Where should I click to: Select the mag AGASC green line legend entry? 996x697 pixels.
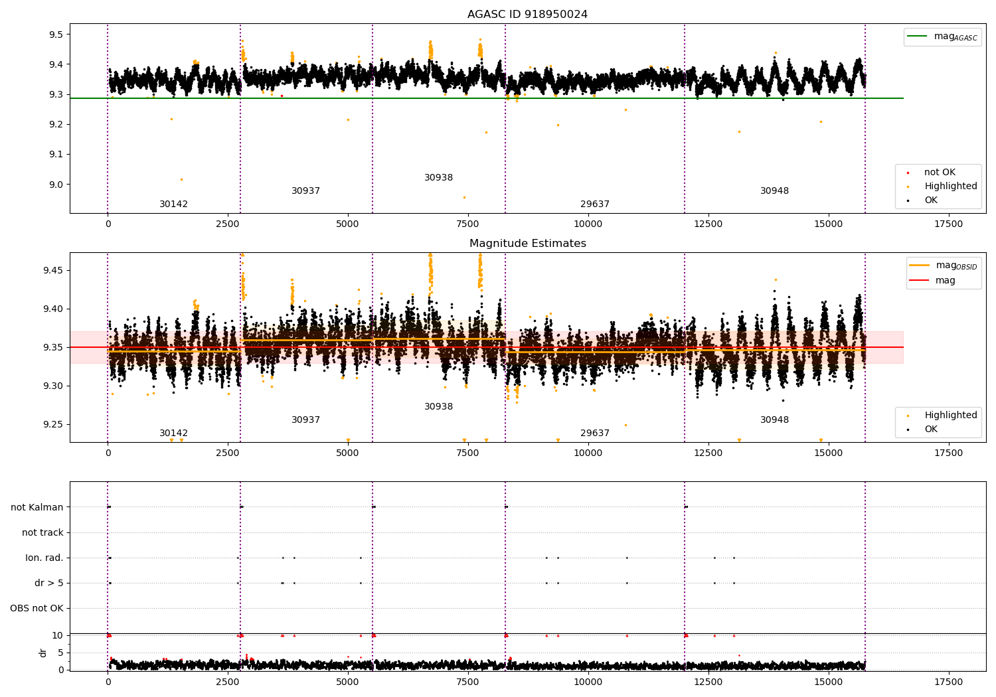coord(942,37)
